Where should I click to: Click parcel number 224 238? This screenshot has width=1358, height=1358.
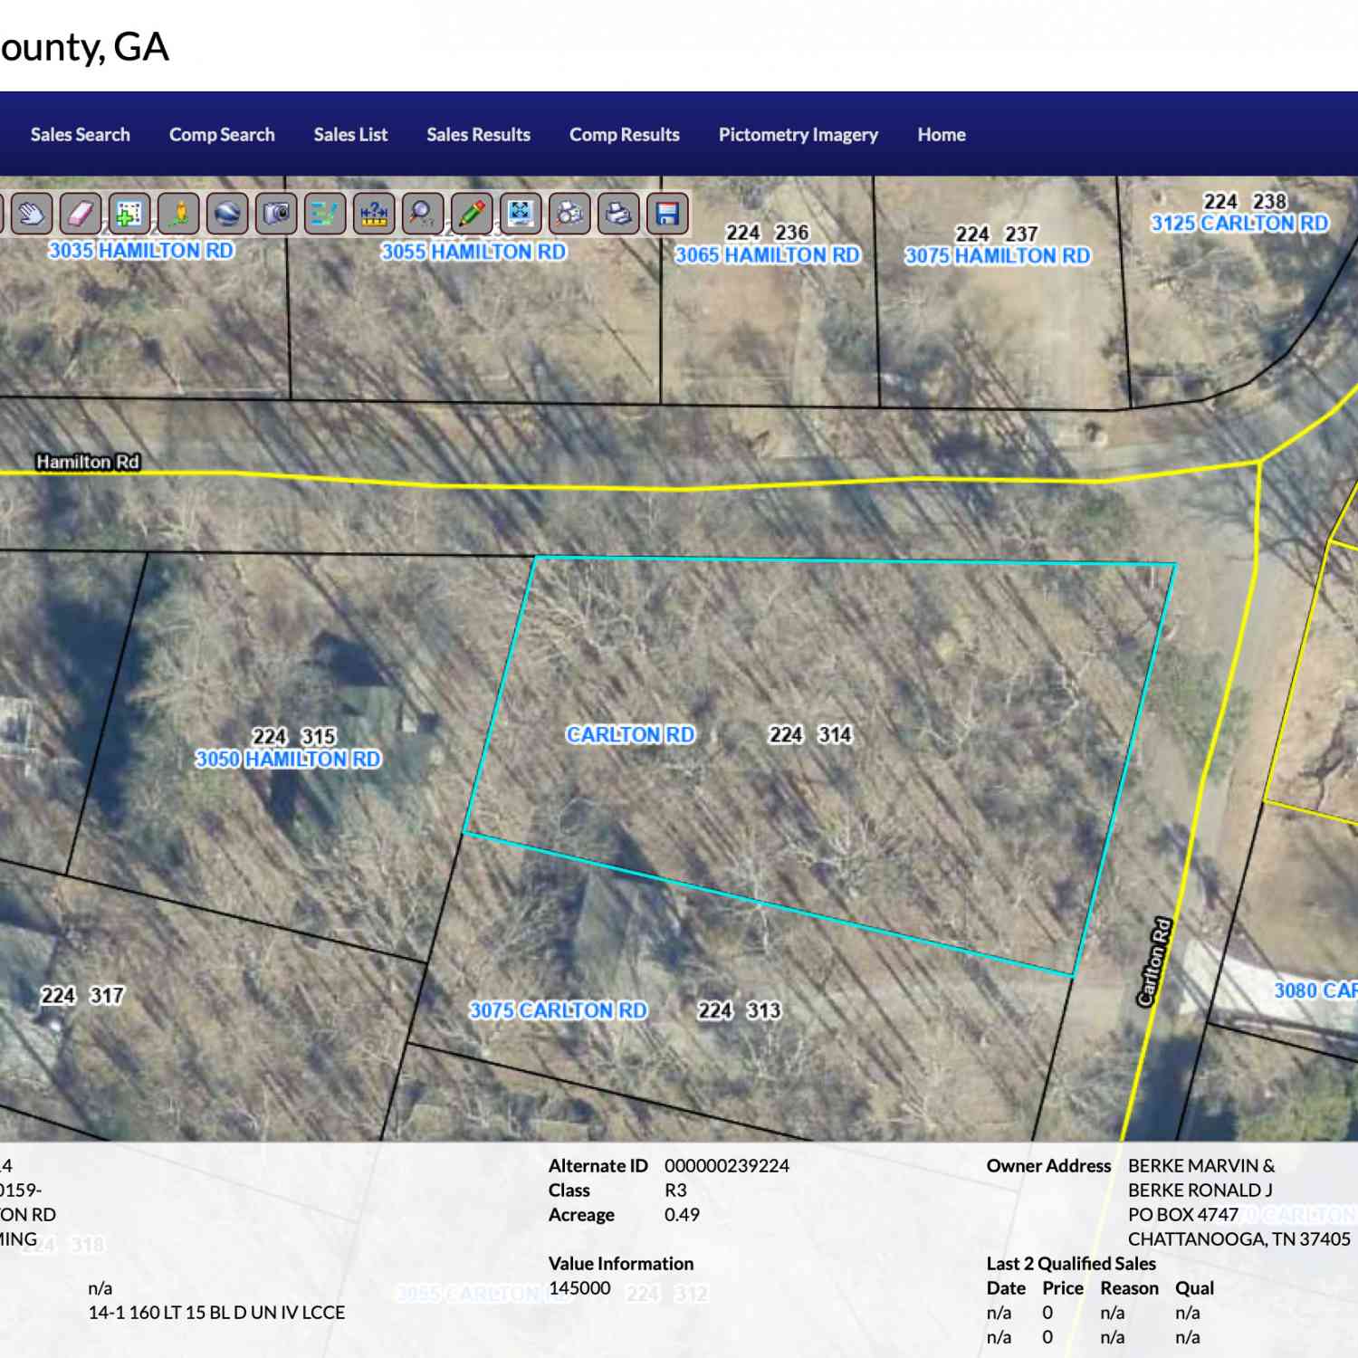(1245, 201)
